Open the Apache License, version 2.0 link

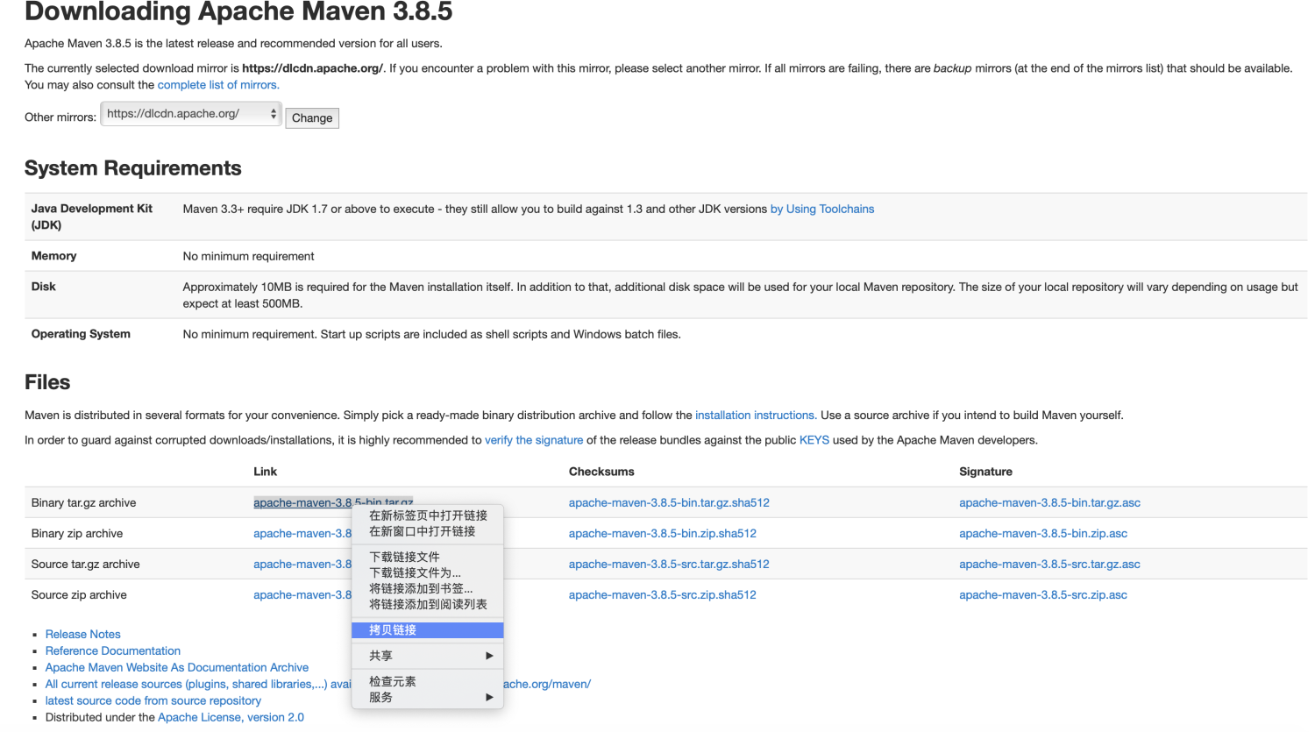pyautogui.click(x=231, y=717)
